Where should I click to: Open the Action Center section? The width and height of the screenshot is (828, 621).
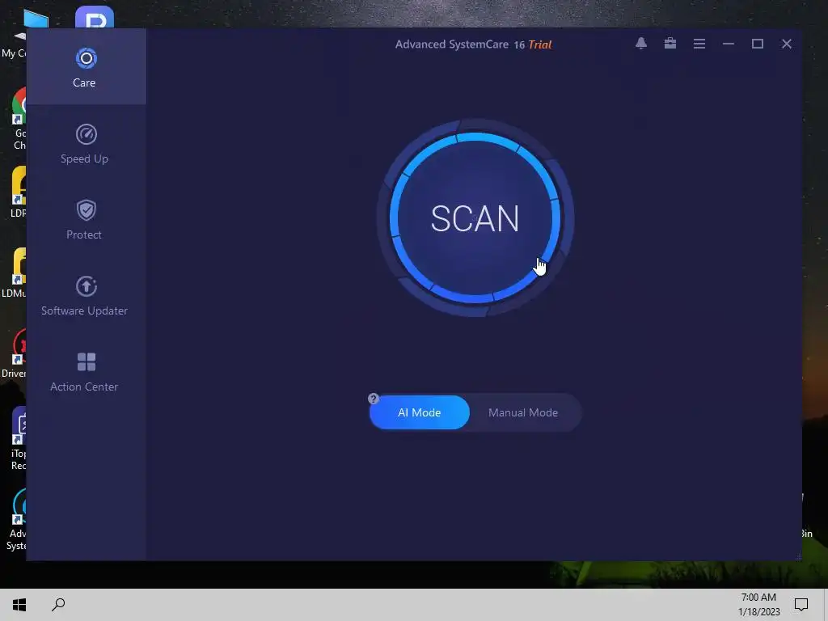click(86, 372)
